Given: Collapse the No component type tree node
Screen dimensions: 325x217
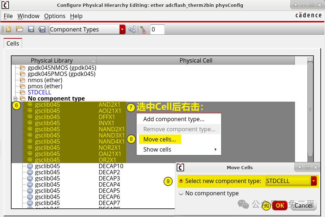Looking at the screenshot, I should point(15,98).
